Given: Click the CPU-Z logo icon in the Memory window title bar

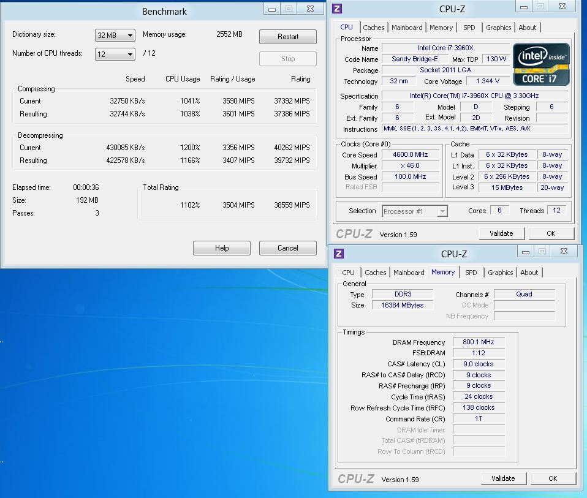Looking at the screenshot, I should pyautogui.click(x=339, y=254).
